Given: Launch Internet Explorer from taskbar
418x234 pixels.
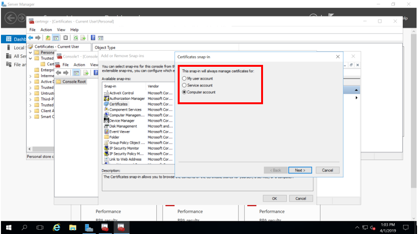Looking at the screenshot, I should click(x=56, y=227).
